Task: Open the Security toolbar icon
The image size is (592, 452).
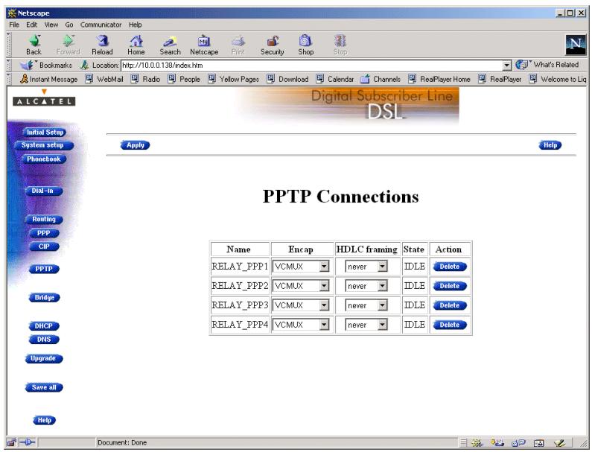Action: [x=273, y=45]
